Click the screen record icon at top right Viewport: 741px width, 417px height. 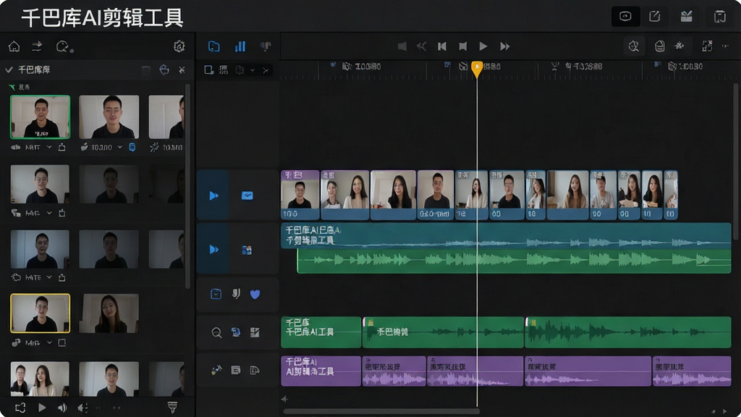click(625, 17)
